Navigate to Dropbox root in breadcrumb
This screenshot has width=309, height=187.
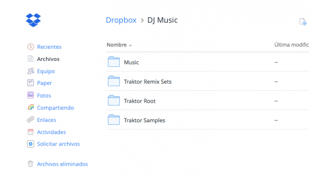121,20
